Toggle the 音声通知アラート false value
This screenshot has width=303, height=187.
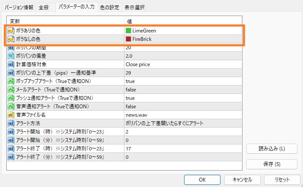click(x=131, y=107)
